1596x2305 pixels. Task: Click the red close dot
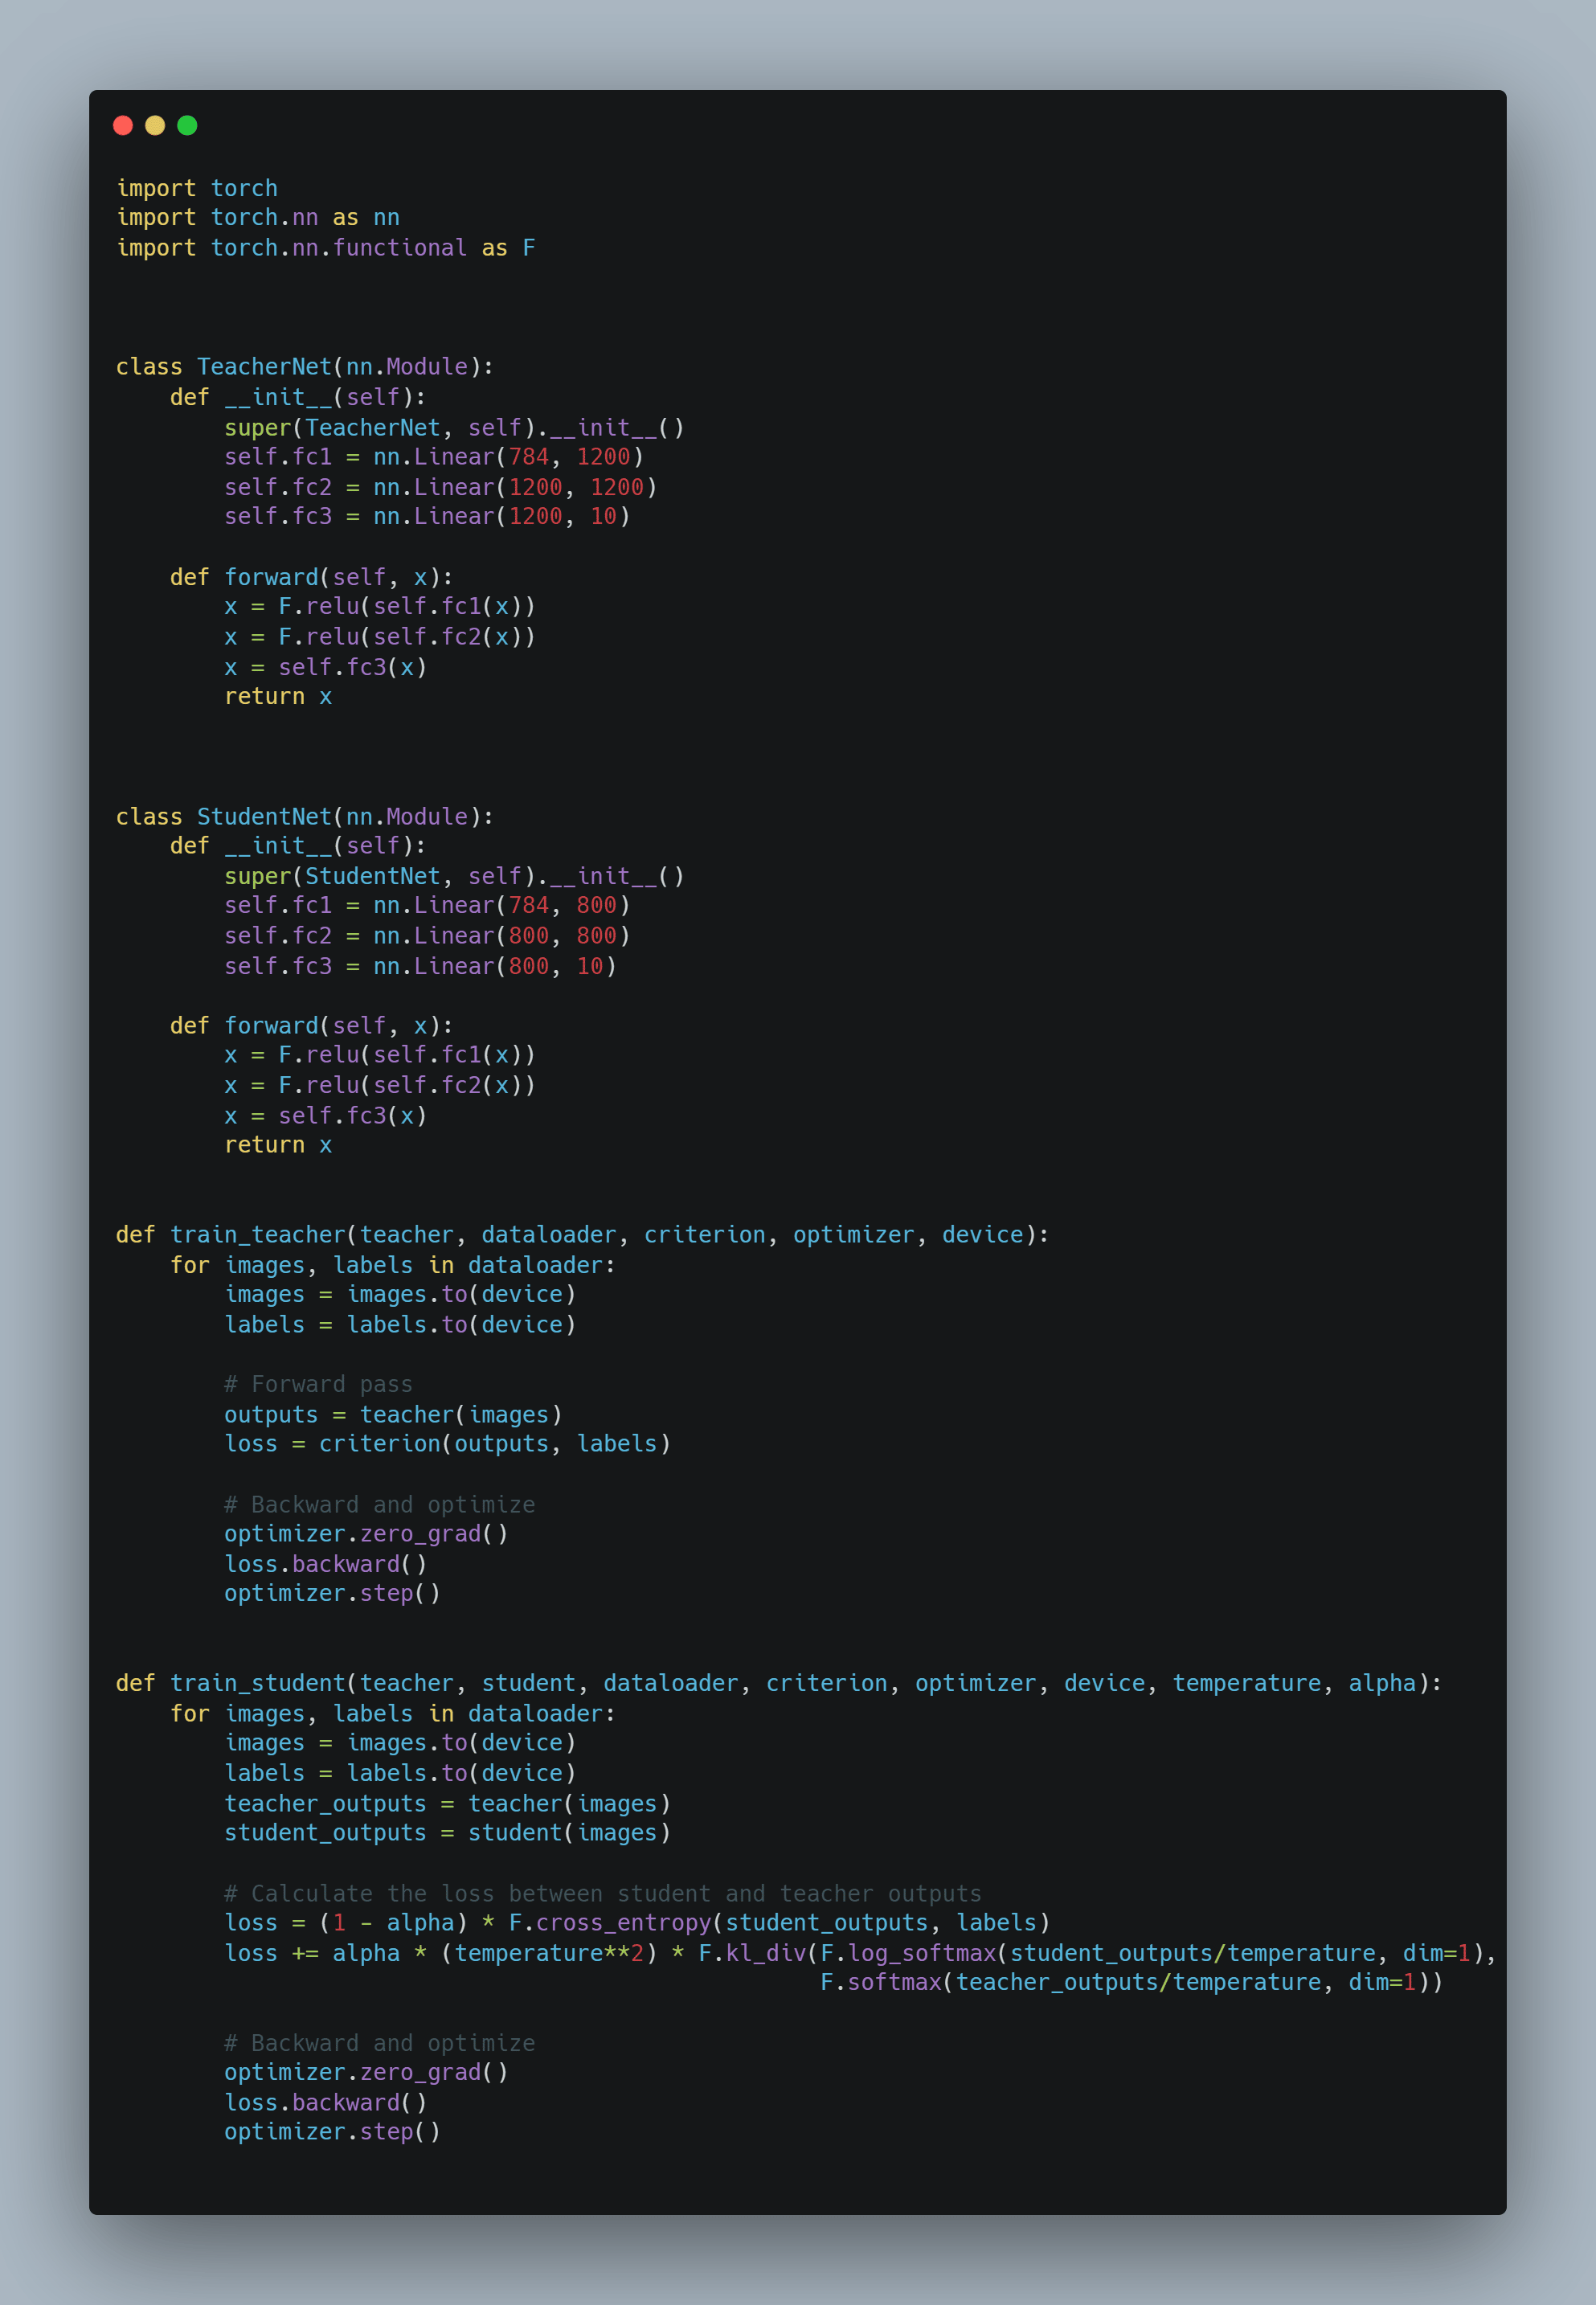coord(123,125)
